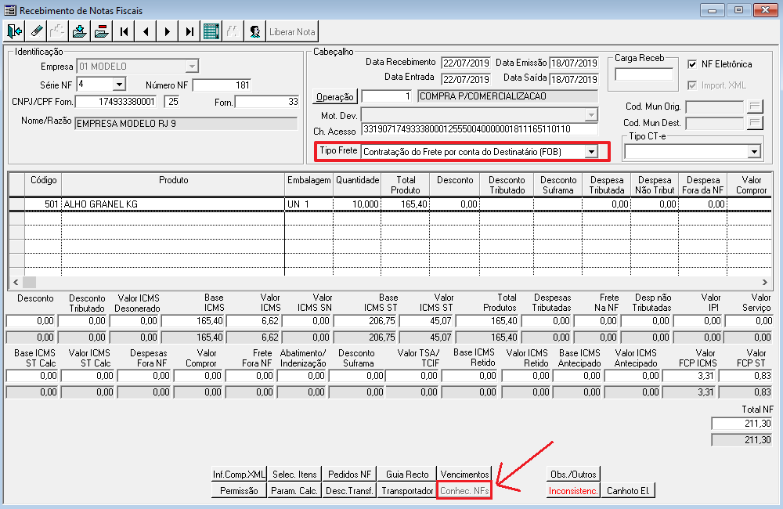
Task: Click the Liberar Nota button
Action: 292,31
